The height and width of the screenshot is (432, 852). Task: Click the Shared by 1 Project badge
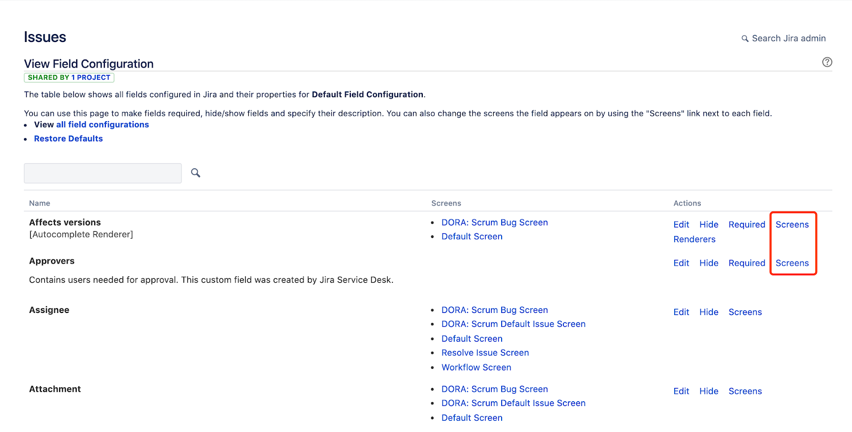(69, 78)
